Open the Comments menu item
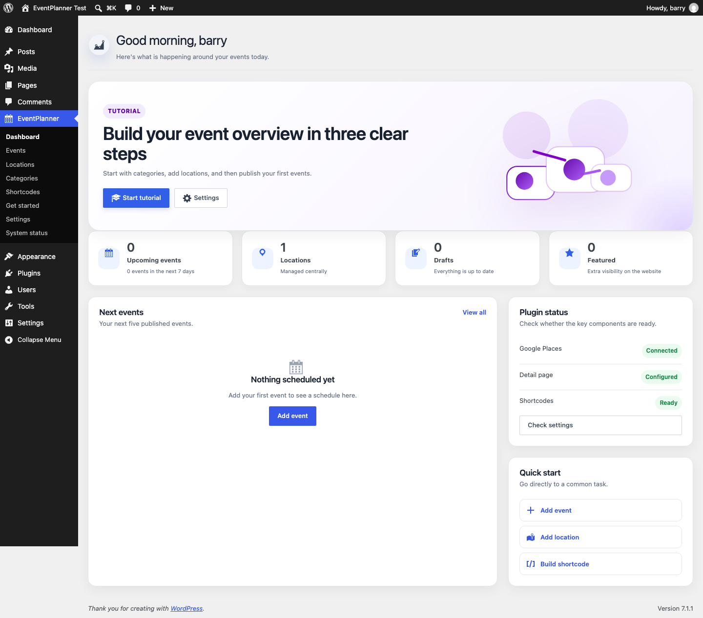 pyautogui.click(x=39, y=102)
